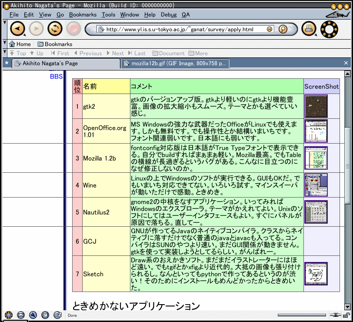Collapse the link toolbar with its grippy
Viewport: 353px width, 322px height.
coord(5,53)
